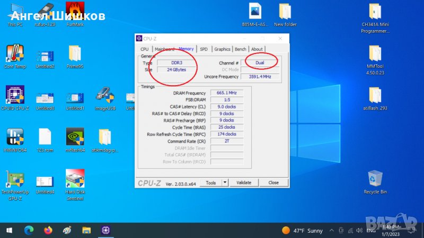The width and height of the screenshot is (424, 238).
Task: Switch to the SPD tab
Action: click(x=204, y=49)
